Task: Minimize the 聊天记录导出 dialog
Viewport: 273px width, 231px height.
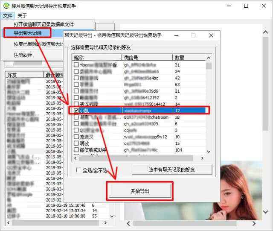Action: click(x=176, y=35)
